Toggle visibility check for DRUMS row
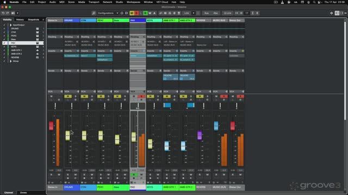 pos(4,29)
